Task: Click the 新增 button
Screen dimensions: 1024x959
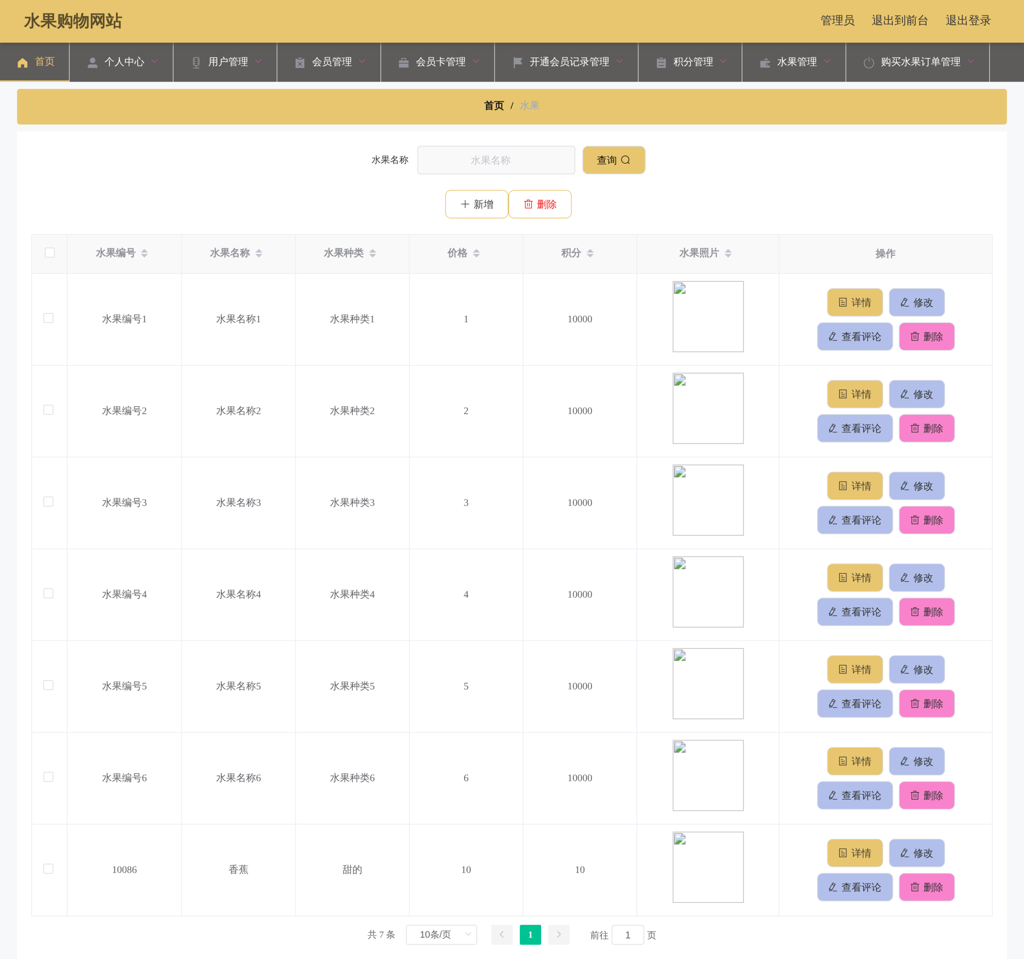Action: tap(476, 204)
